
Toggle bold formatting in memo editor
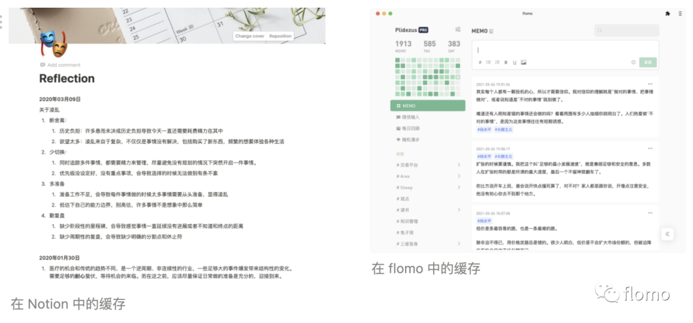pyautogui.click(x=506, y=62)
